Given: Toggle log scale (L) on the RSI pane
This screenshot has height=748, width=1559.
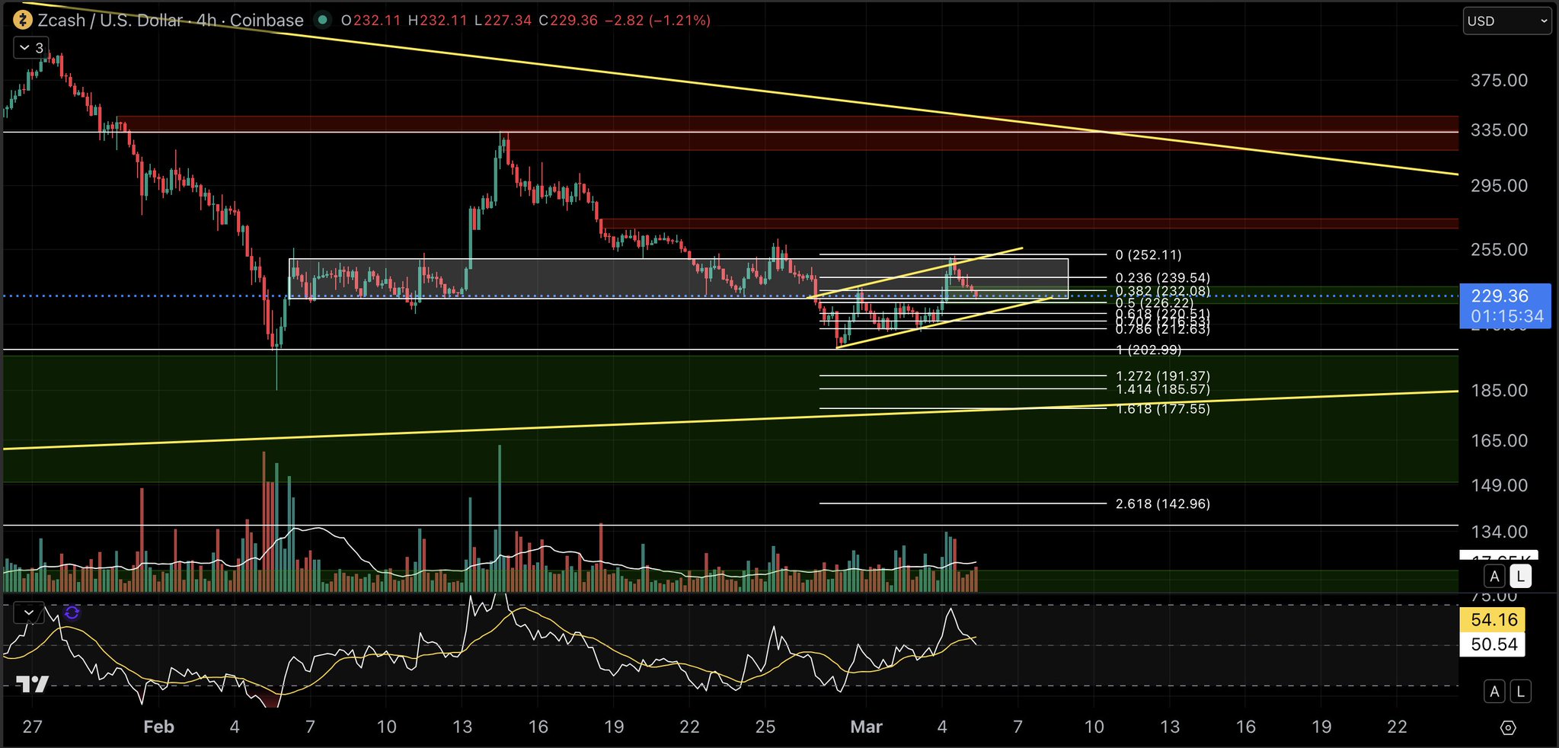Looking at the screenshot, I should (1521, 692).
